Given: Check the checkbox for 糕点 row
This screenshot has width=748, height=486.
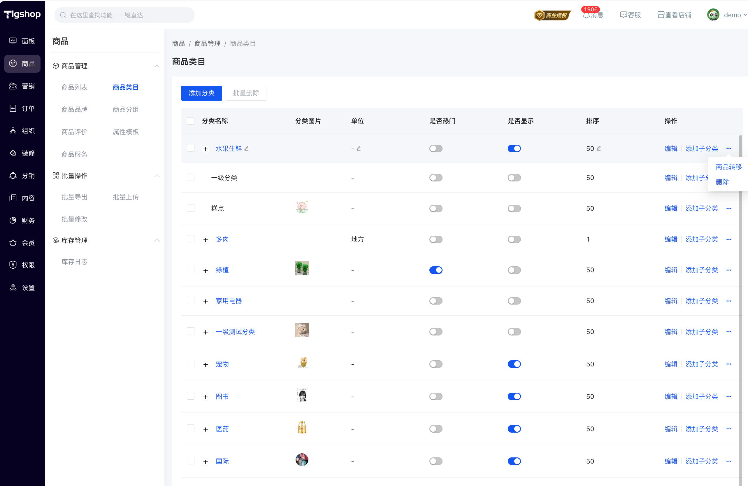Looking at the screenshot, I should click(190, 208).
